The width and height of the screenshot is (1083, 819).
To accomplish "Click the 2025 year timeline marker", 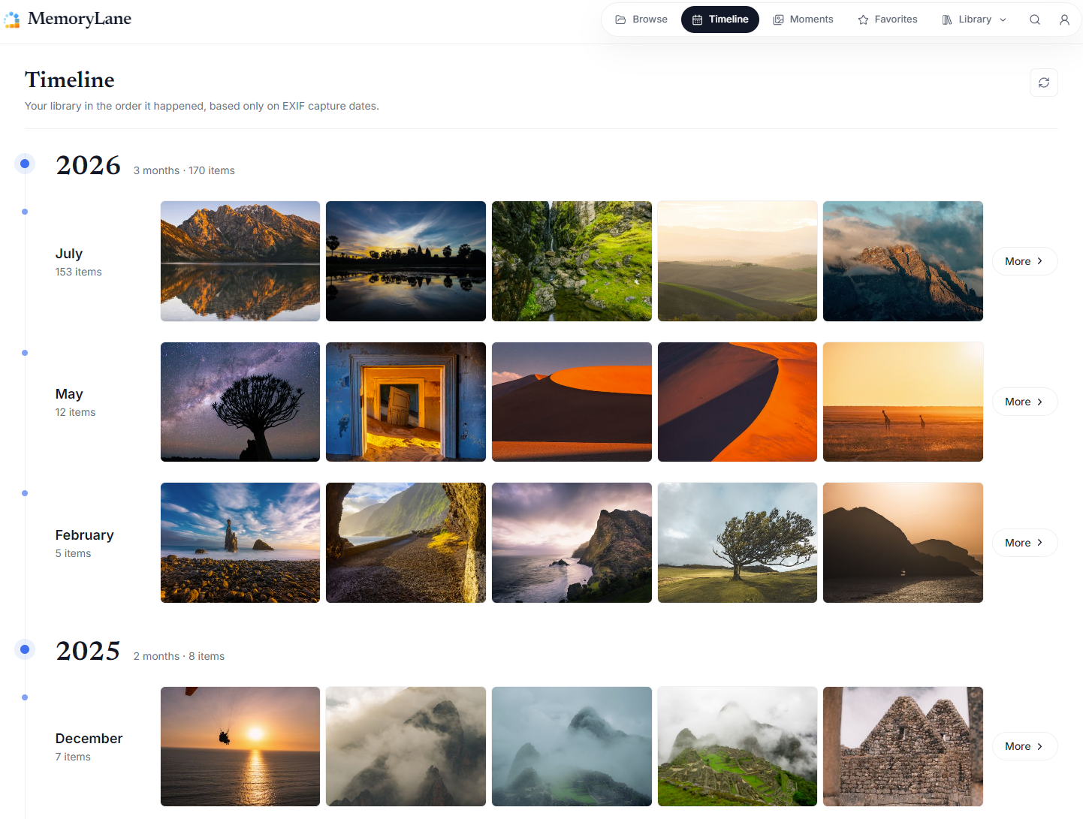I will click(25, 649).
